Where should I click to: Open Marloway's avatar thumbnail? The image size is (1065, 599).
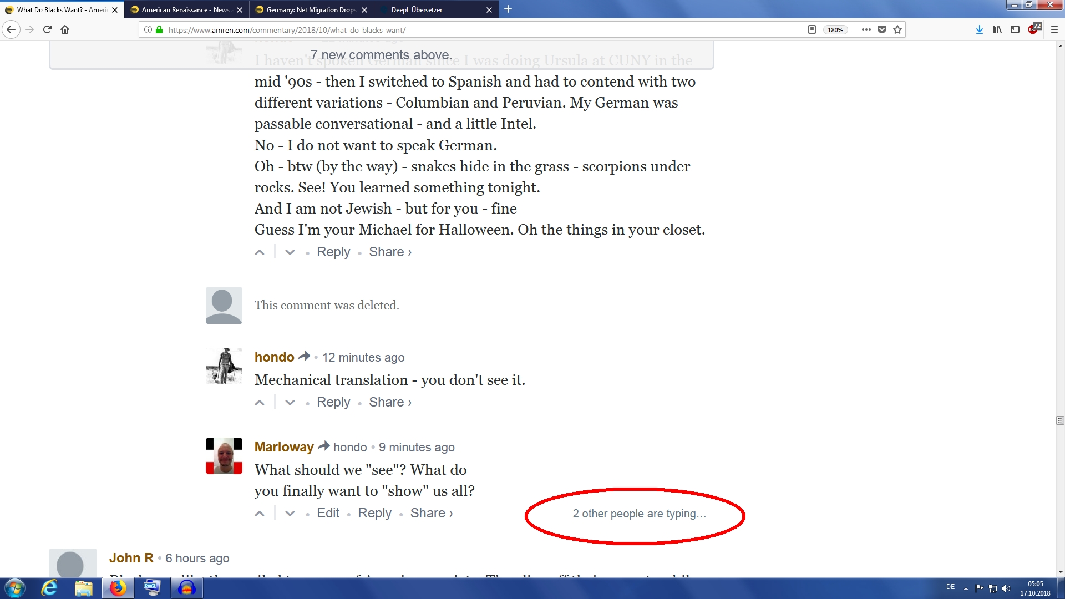coord(224,456)
